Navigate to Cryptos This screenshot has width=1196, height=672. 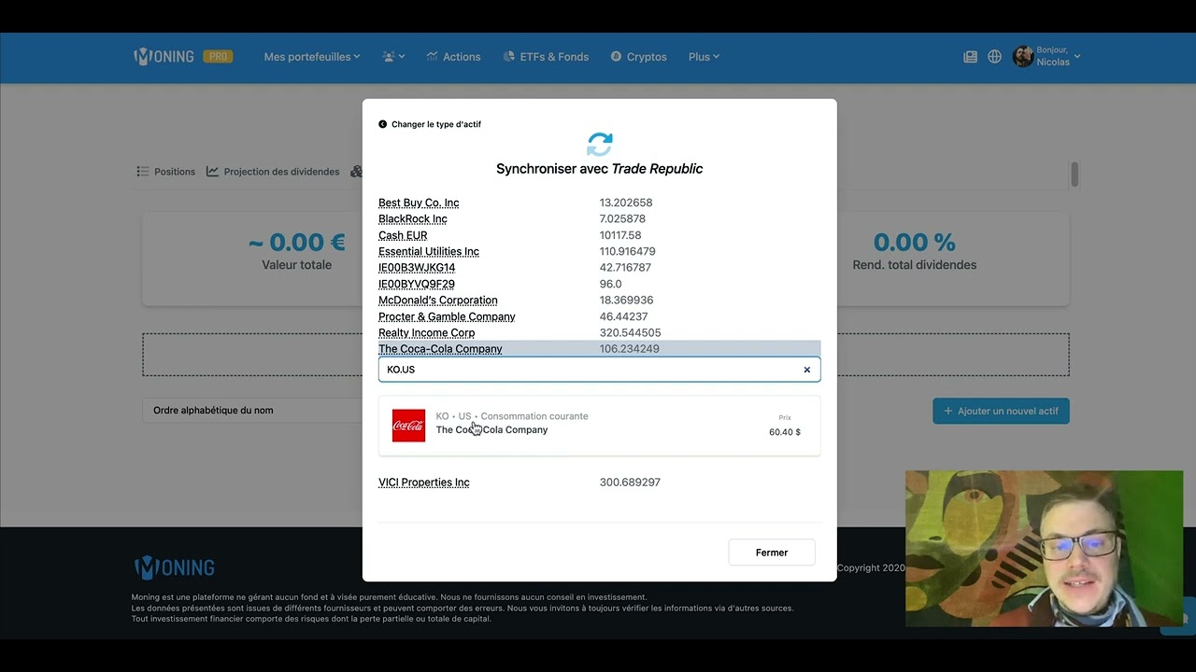pos(639,57)
